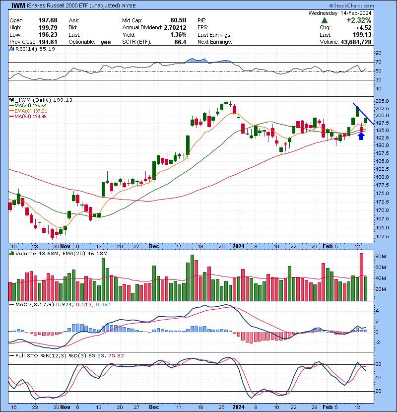The width and height of the screenshot is (397, 412).
Task: Click the Low price 196.23
Action: pos(48,35)
